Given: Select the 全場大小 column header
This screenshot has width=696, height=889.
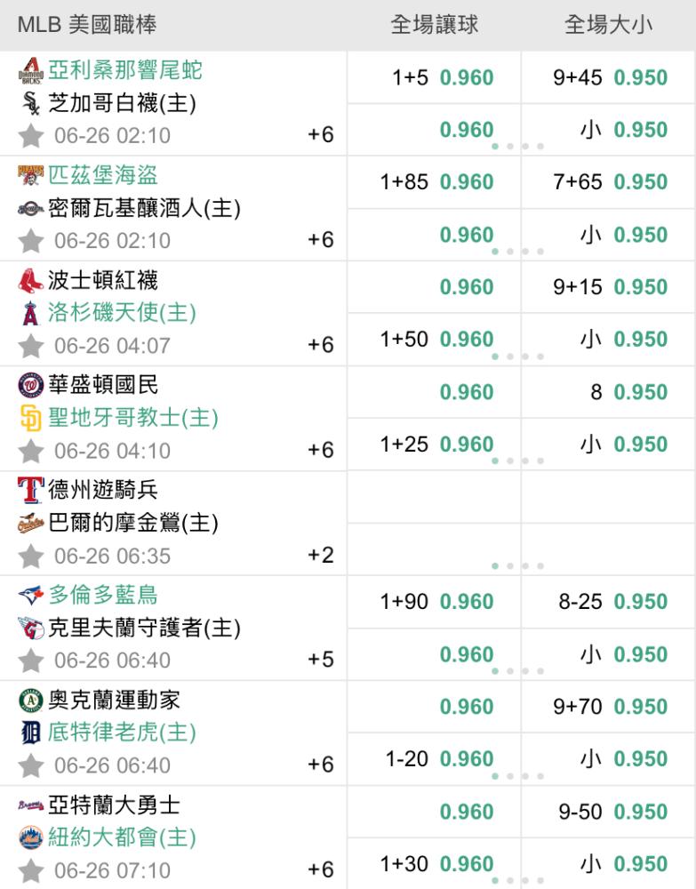Looking at the screenshot, I should click(x=608, y=25).
